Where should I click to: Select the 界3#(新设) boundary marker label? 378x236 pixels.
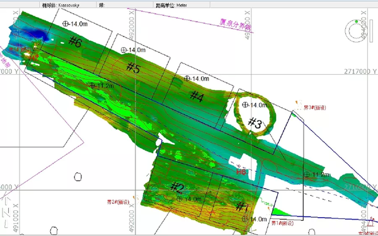(x=314, y=108)
